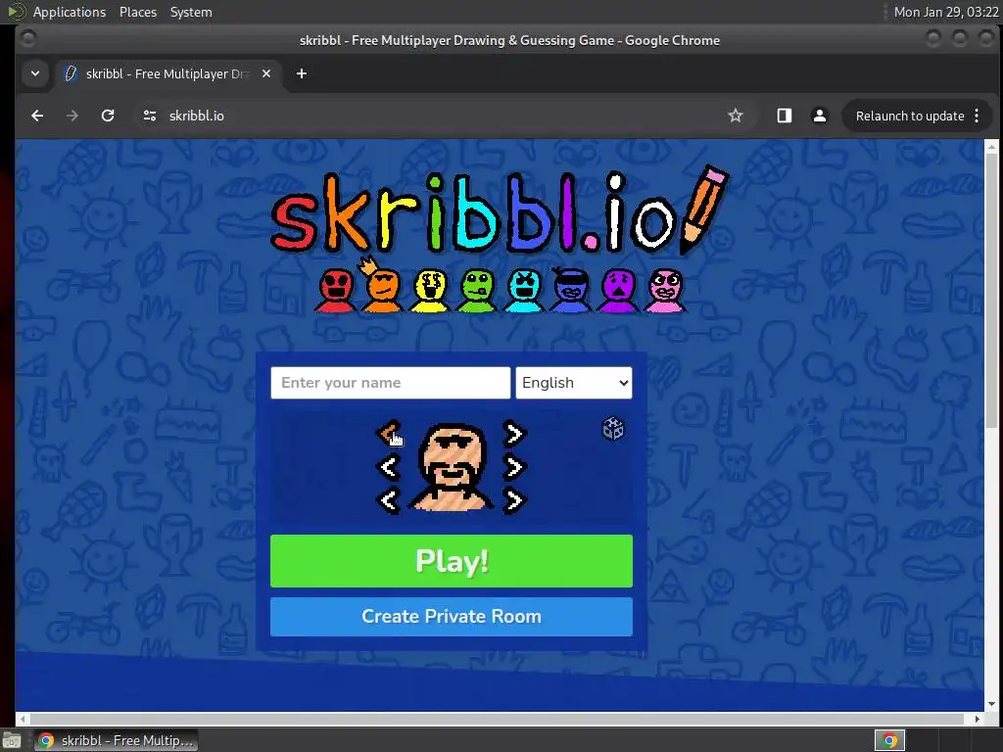
Task: Click the next mouth arrow on the avatar
Action: (x=514, y=467)
